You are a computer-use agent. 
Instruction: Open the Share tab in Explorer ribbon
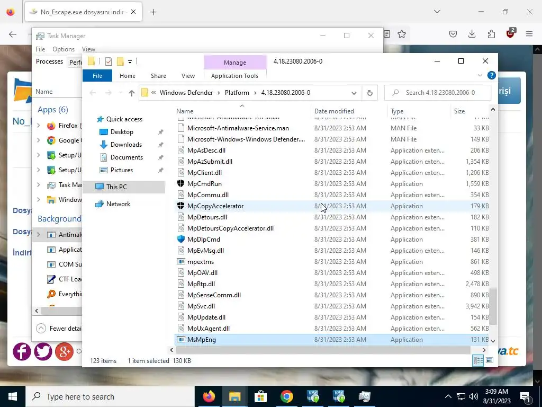click(x=158, y=76)
